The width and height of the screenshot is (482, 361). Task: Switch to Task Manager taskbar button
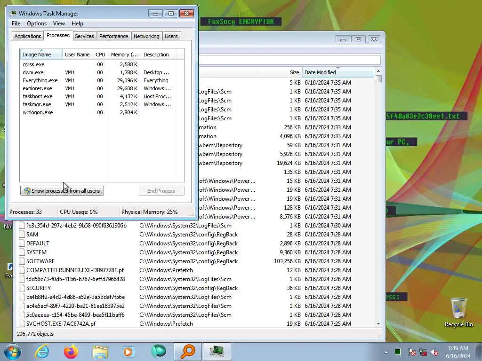[217, 352]
